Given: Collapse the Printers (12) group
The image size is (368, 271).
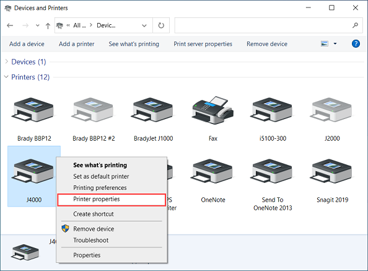Looking at the screenshot, I should 6,77.
